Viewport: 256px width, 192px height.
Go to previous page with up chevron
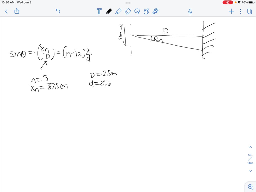(x=250, y=147)
